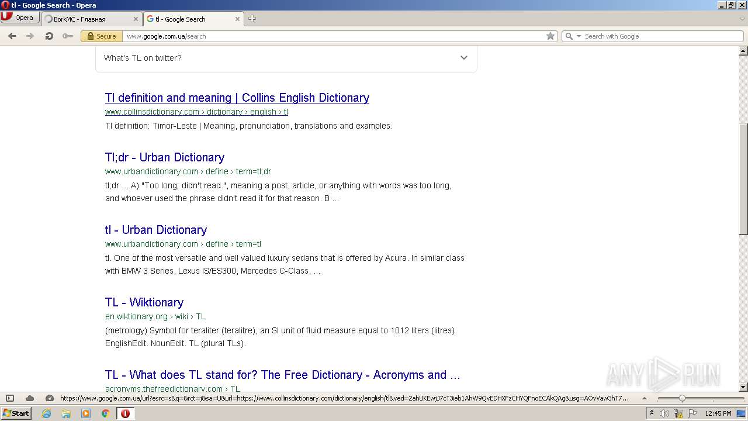This screenshot has height=421, width=748.
Task: Open the volume speaker tray icon
Action: point(664,413)
